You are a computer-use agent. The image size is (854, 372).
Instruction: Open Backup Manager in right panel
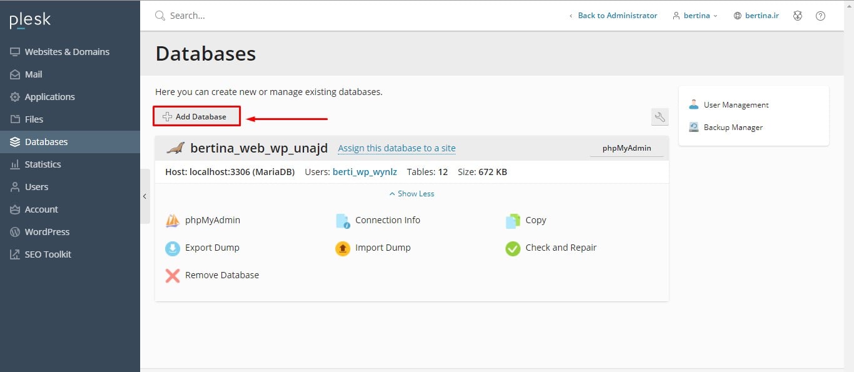[x=733, y=128]
